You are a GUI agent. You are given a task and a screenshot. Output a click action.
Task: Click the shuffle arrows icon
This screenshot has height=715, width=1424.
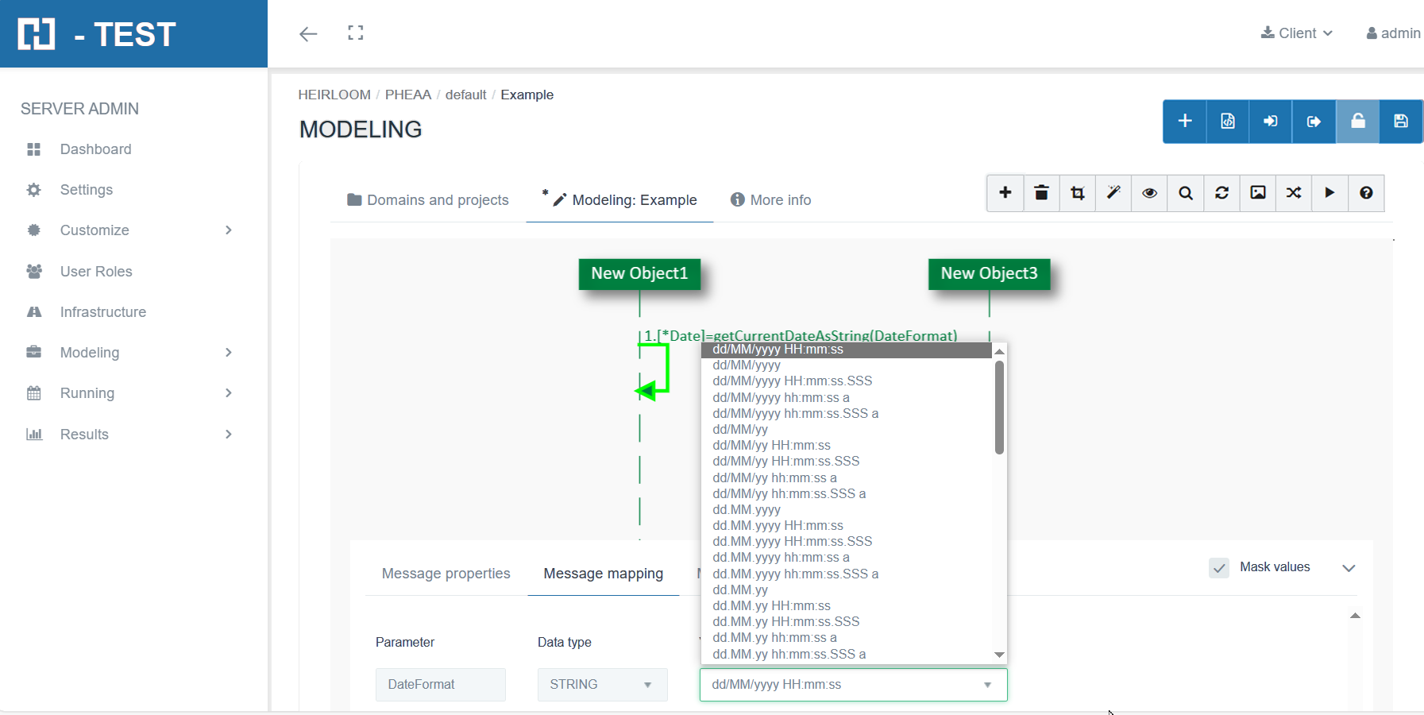point(1294,193)
